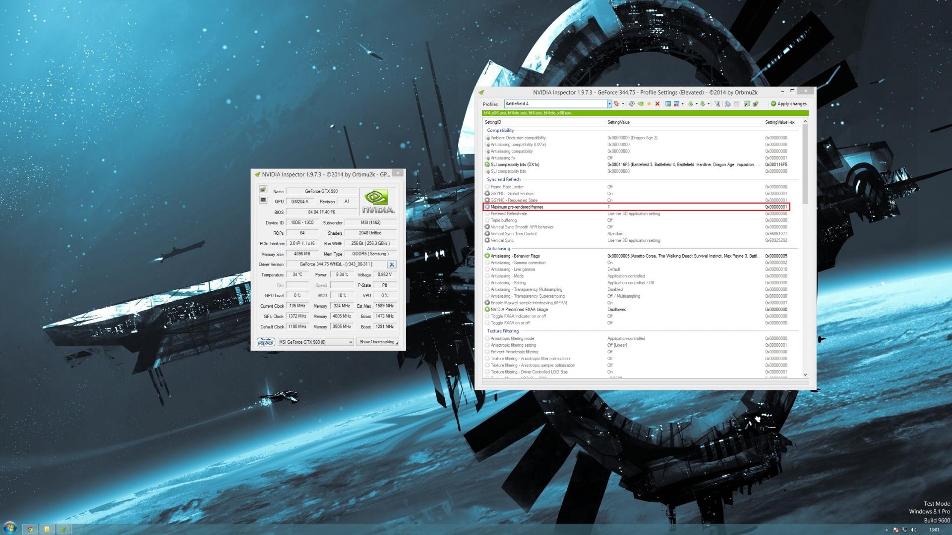Collapse the Antialiasing settings group

[x=498, y=249]
